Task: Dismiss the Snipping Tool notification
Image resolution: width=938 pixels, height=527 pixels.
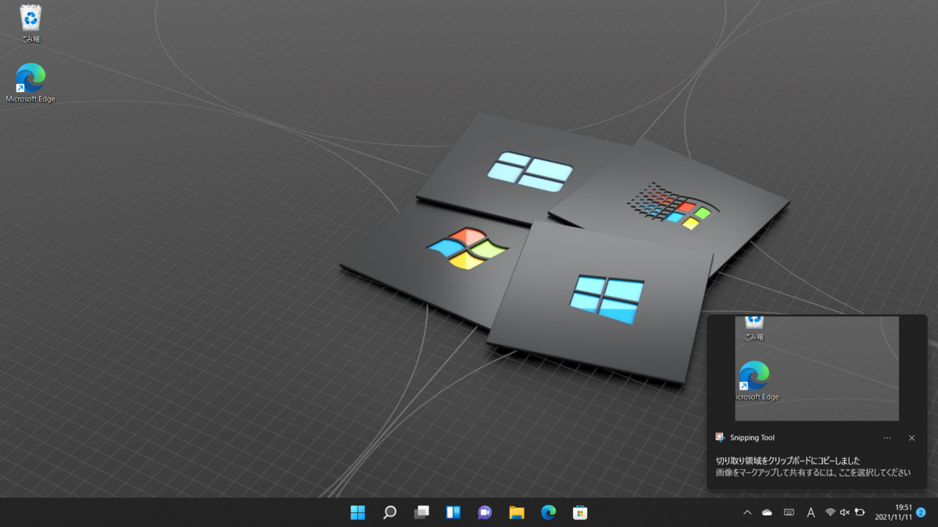Action: [911, 438]
